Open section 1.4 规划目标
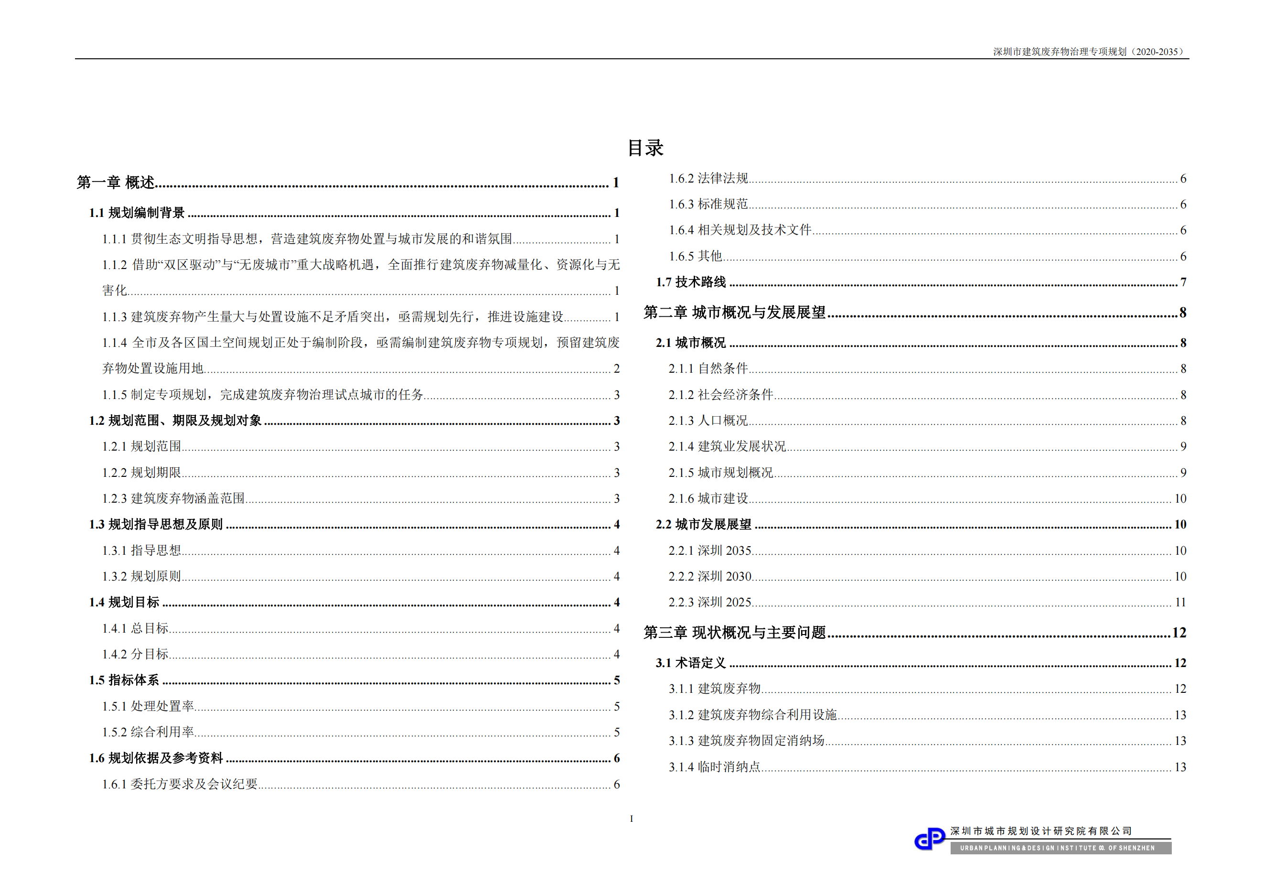This screenshot has width=1264, height=894. [354, 602]
